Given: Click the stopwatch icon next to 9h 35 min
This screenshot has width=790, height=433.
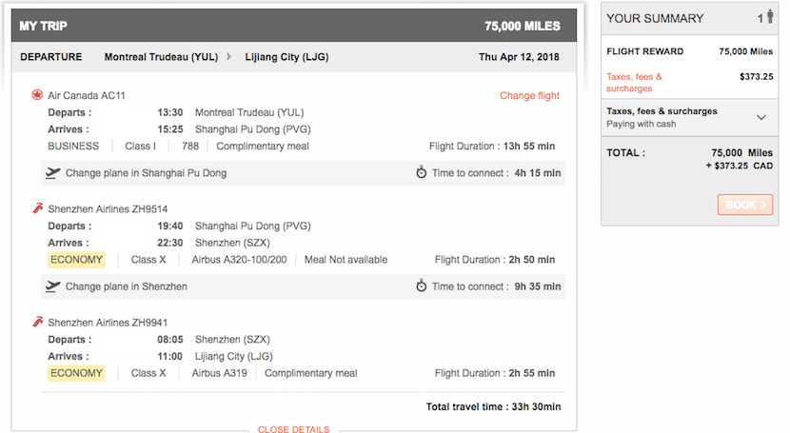Looking at the screenshot, I should point(422,286).
